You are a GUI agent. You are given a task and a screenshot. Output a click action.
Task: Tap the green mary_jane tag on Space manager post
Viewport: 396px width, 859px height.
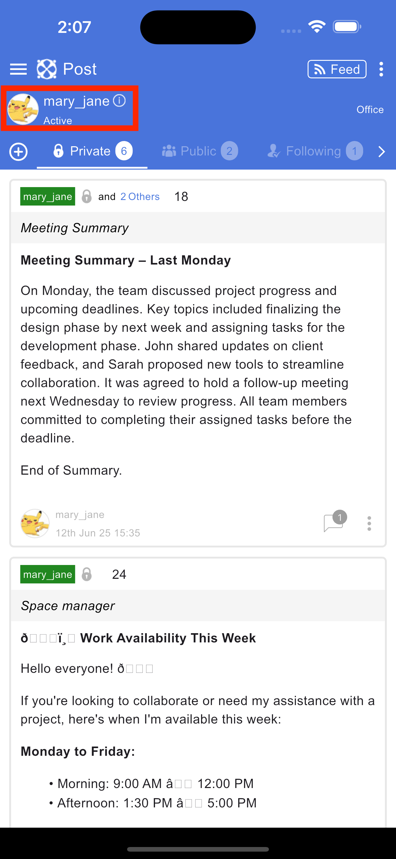point(48,574)
